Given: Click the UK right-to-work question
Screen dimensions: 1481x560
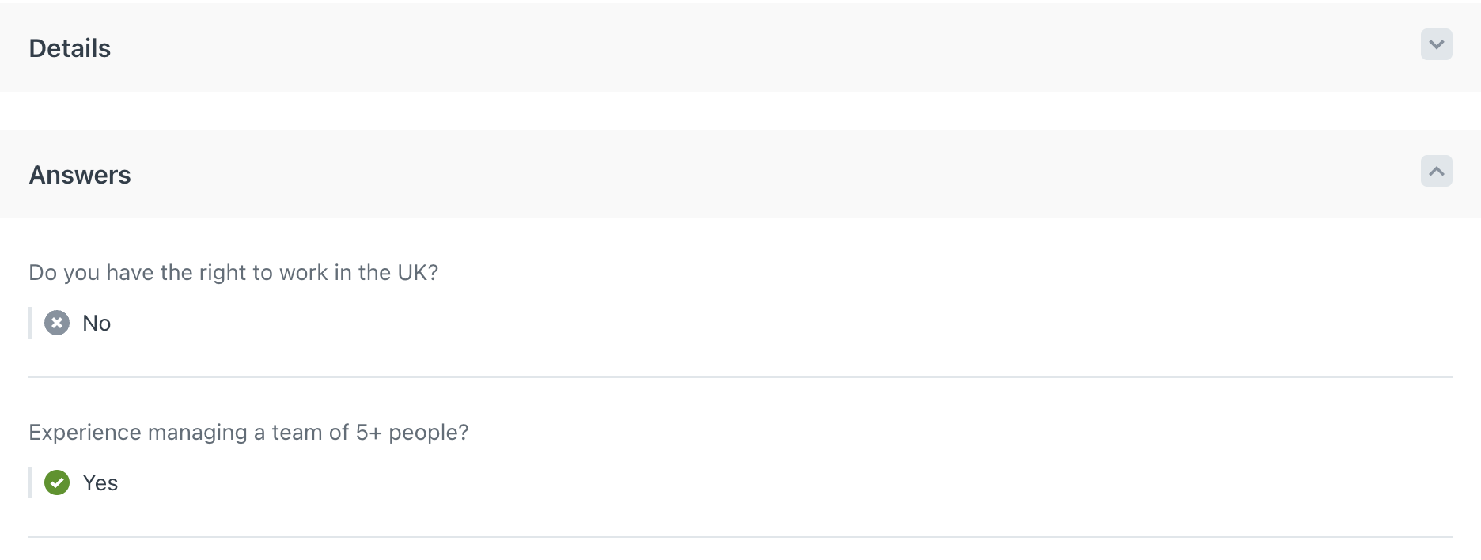Looking at the screenshot, I should tap(233, 273).
